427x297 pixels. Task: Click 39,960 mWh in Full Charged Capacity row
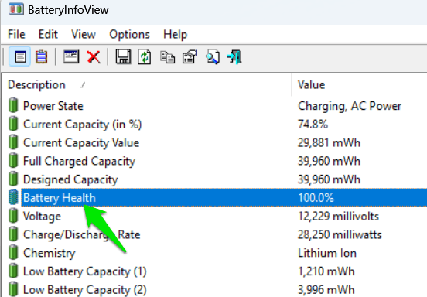(329, 161)
